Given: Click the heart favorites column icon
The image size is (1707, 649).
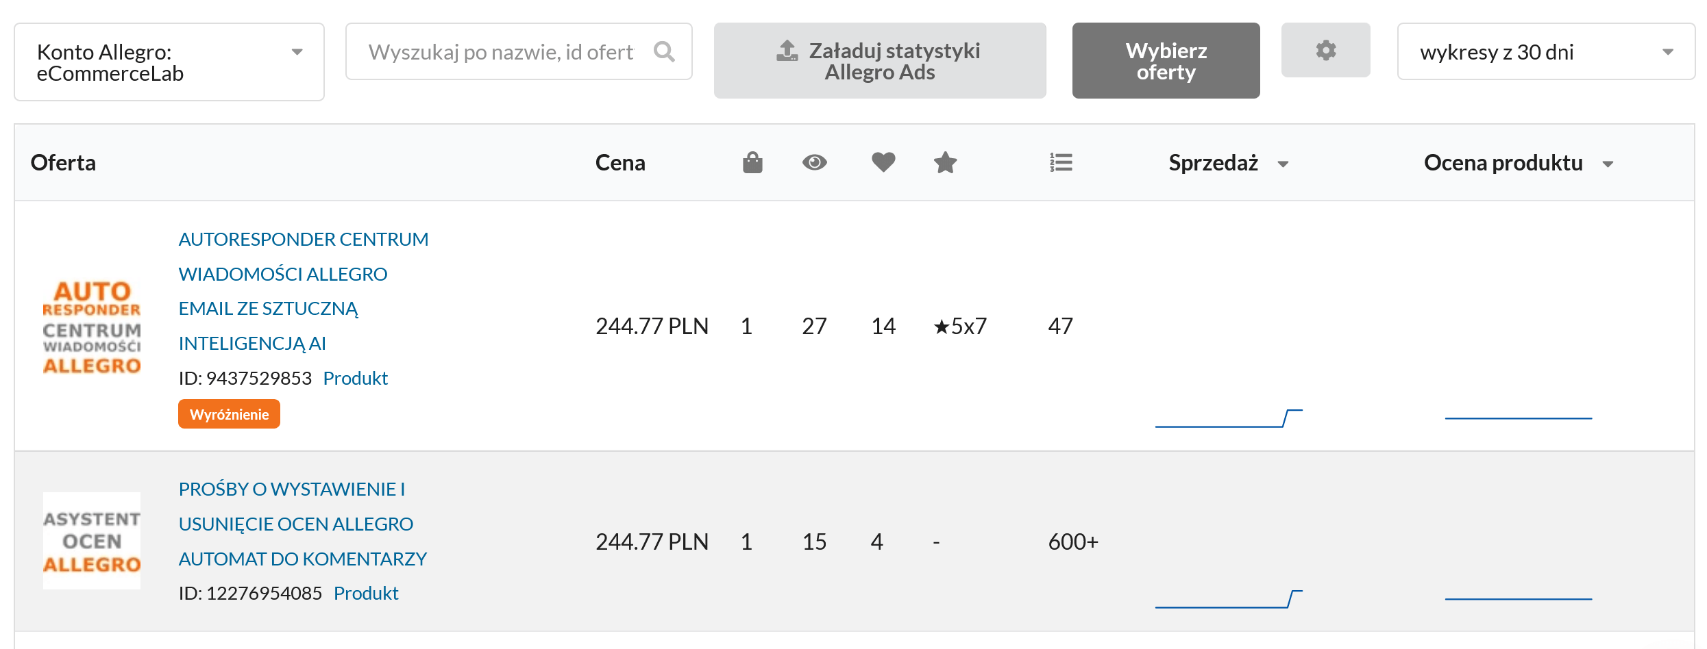Looking at the screenshot, I should pos(883,163).
